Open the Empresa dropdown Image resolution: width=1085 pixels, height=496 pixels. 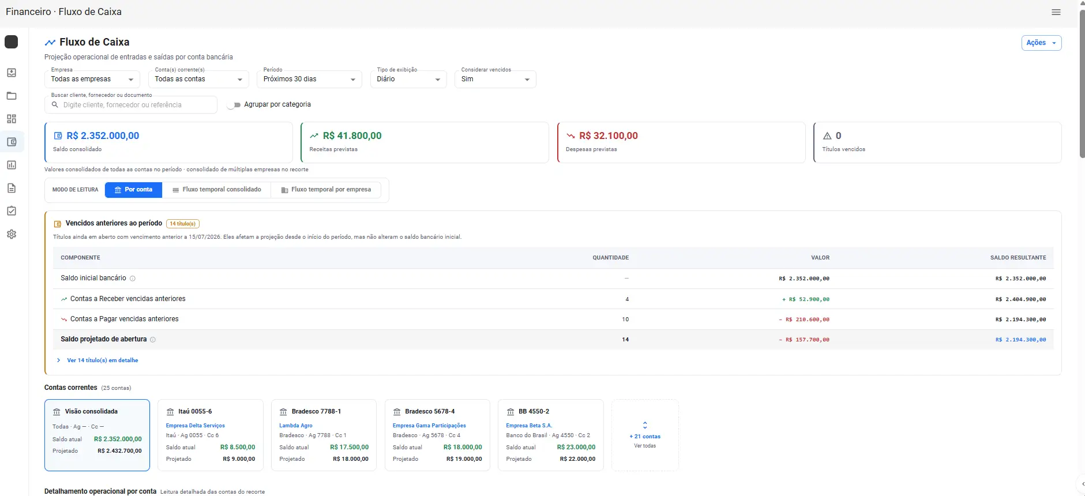[x=92, y=79]
